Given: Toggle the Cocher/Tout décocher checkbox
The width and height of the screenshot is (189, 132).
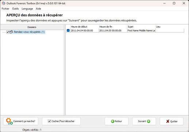Looking at the screenshot, I should tap(49, 121).
